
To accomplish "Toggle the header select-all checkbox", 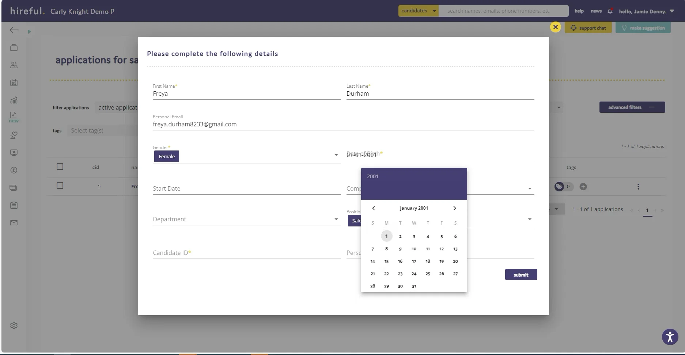I will point(60,167).
